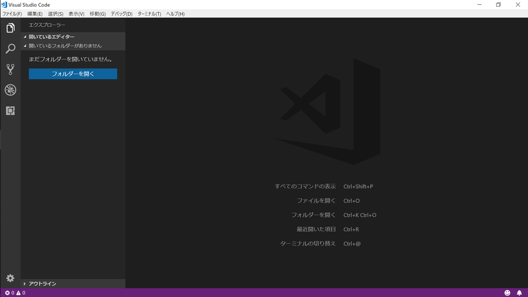The image size is (528, 297).
Task: Open the ヘルプ(H) menu
Action: pos(175,14)
